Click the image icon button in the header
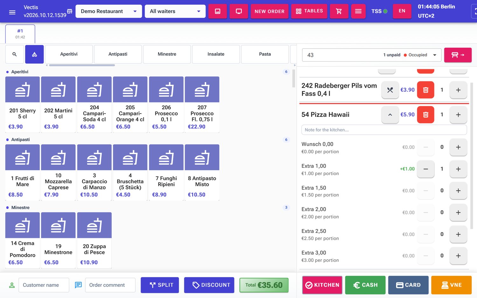The width and height of the screenshot is (477, 298). (x=218, y=11)
